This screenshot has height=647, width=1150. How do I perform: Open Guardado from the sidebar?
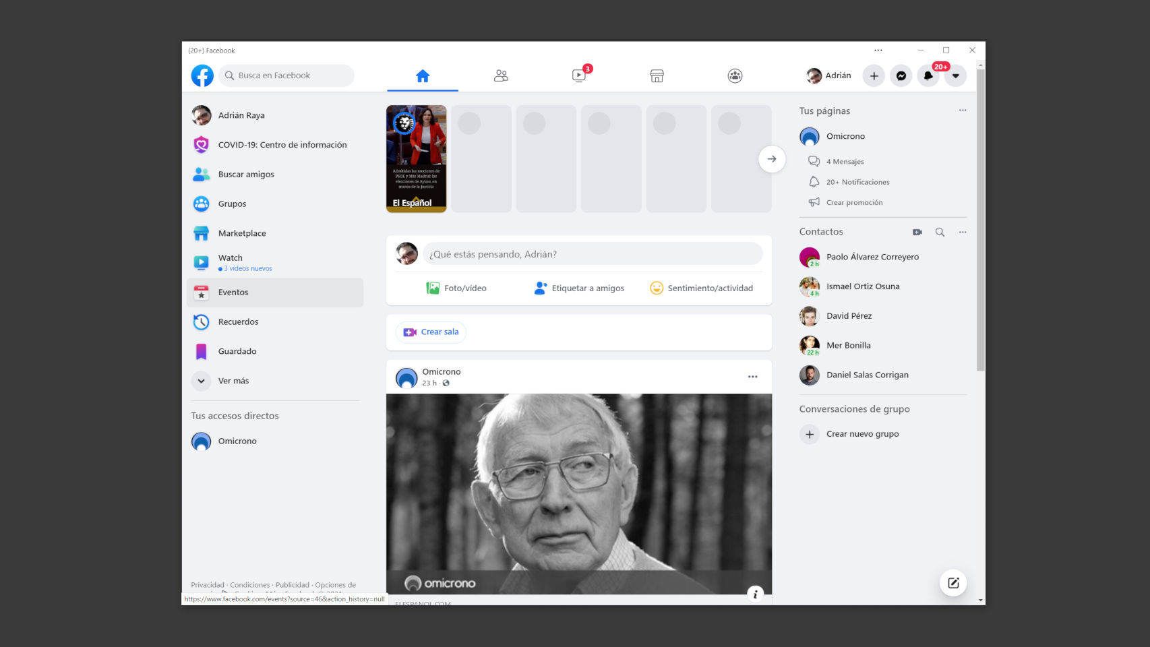tap(237, 351)
